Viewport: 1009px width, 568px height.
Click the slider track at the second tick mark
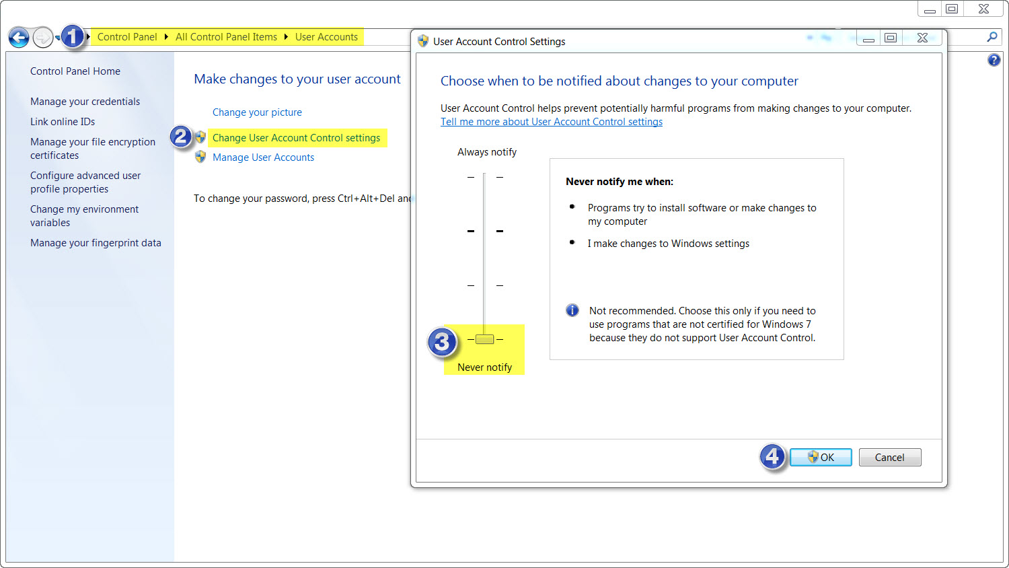coord(484,231)
